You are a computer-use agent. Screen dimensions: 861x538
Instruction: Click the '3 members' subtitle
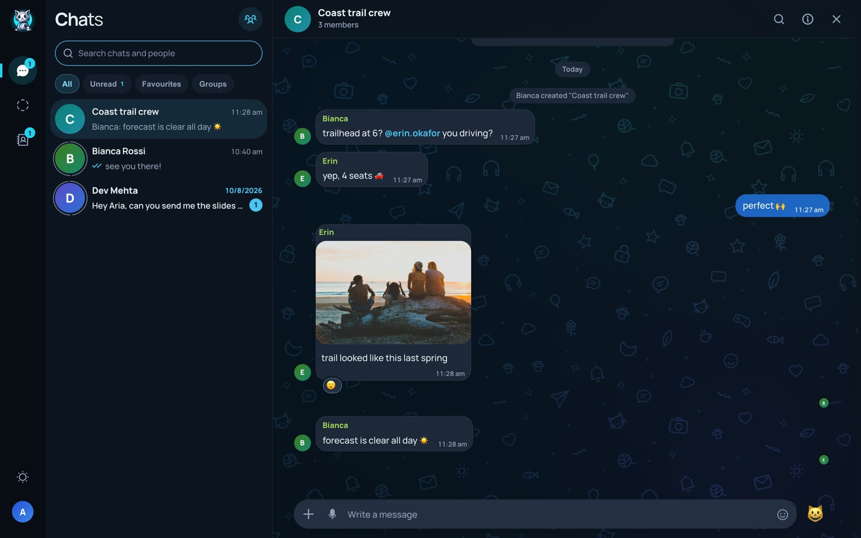[338, 25]
